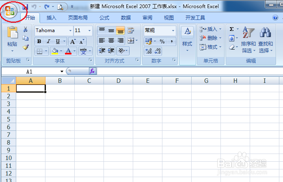Open the font color palette arrow
The height and width of the screenshot is (182, 283).
pyautogui.click(x=75, y=51)
